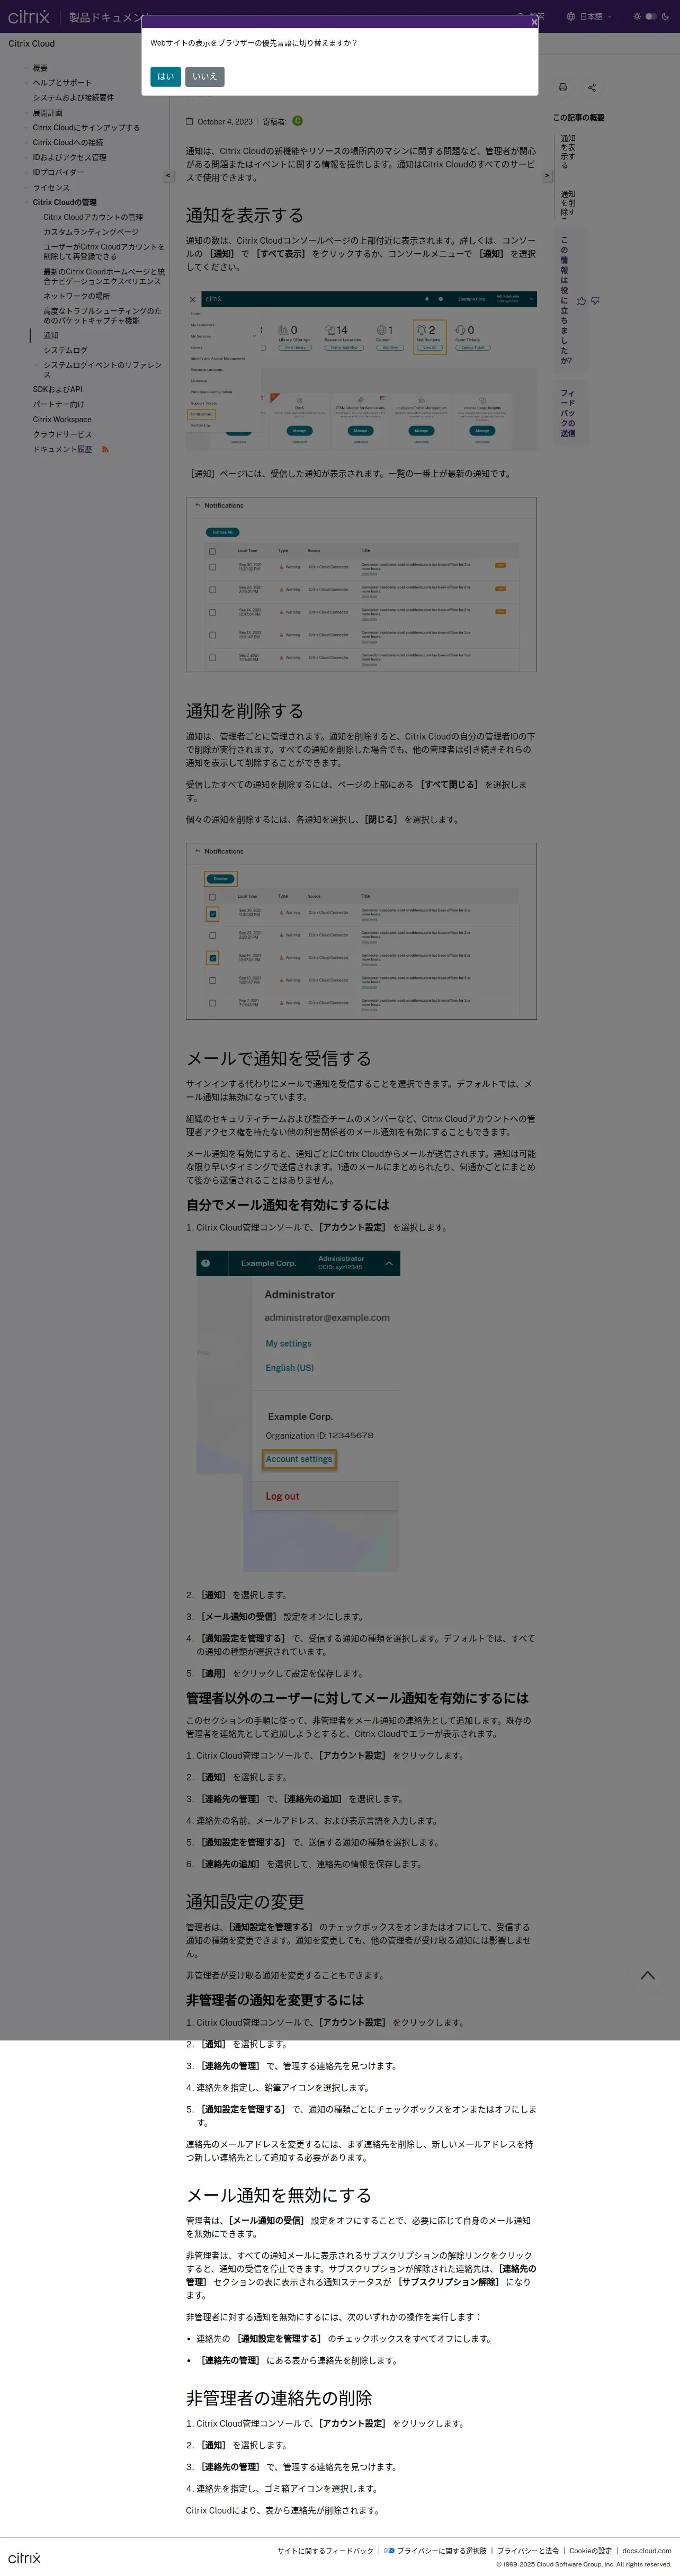
Task: Click the RSS feed icon beside ドキュメント履歴
Action: [x=105, y=450]
